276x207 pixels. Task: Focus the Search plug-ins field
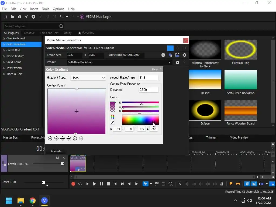(31, 26)
